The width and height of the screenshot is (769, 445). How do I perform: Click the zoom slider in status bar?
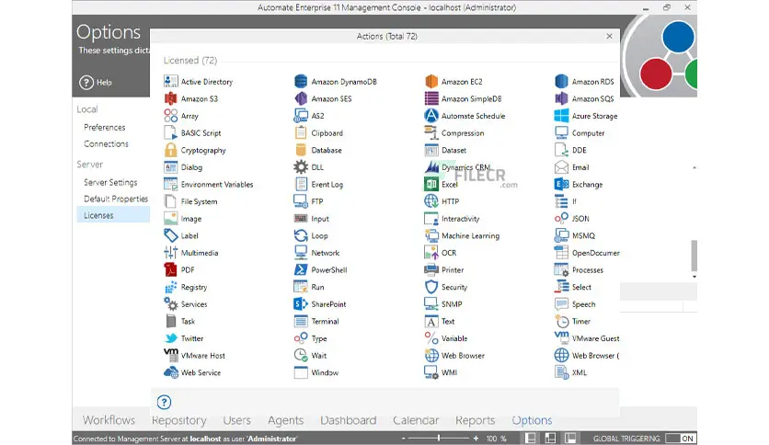point(439,439)
